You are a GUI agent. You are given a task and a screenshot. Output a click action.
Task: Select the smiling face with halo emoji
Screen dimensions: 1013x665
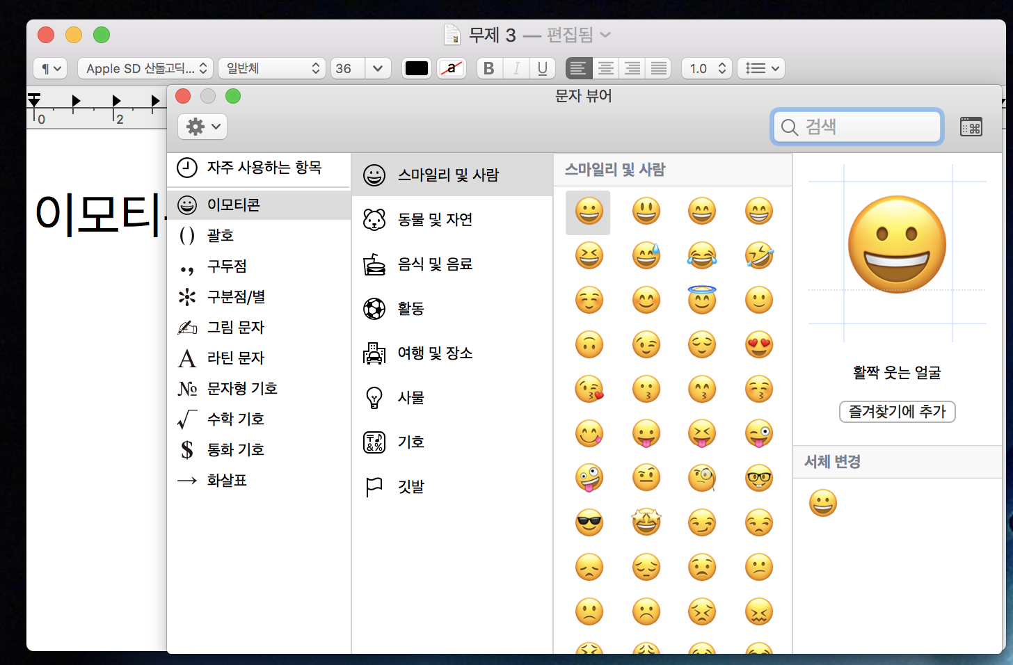click(x=702, y=300)
